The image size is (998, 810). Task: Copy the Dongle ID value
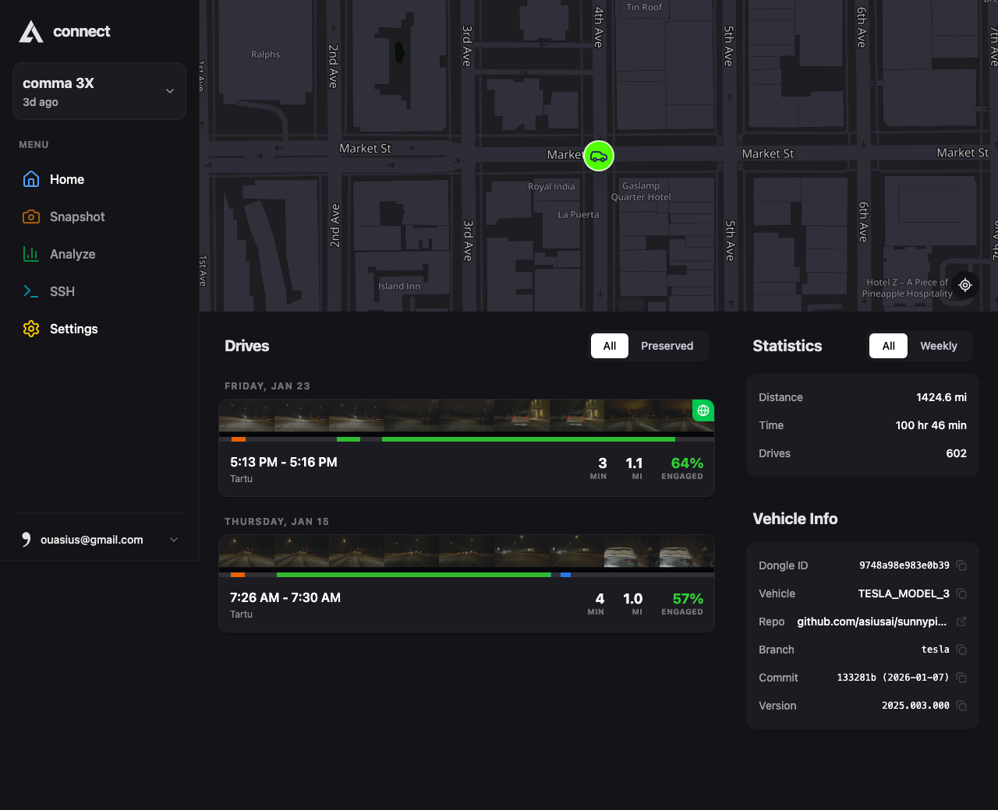[x=961, y=565]
